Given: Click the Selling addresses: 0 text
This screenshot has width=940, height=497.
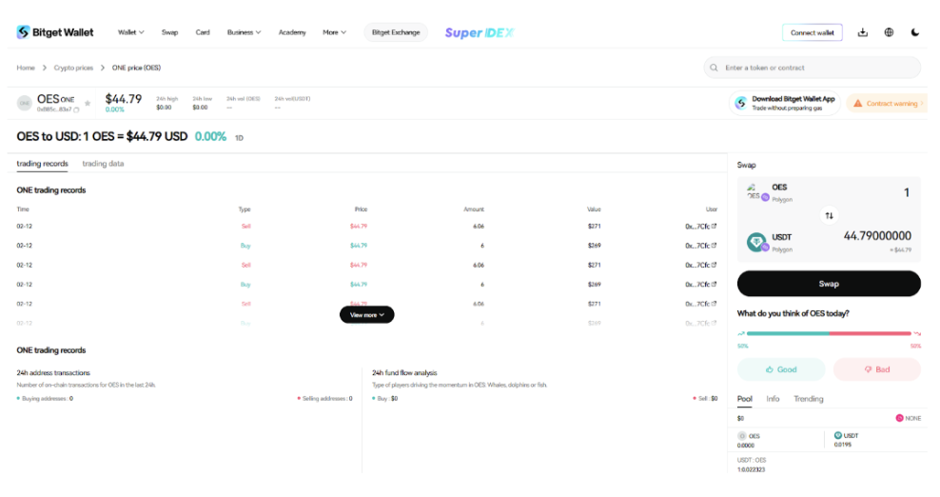Looking at the screenshot, I should click(325, 399).
